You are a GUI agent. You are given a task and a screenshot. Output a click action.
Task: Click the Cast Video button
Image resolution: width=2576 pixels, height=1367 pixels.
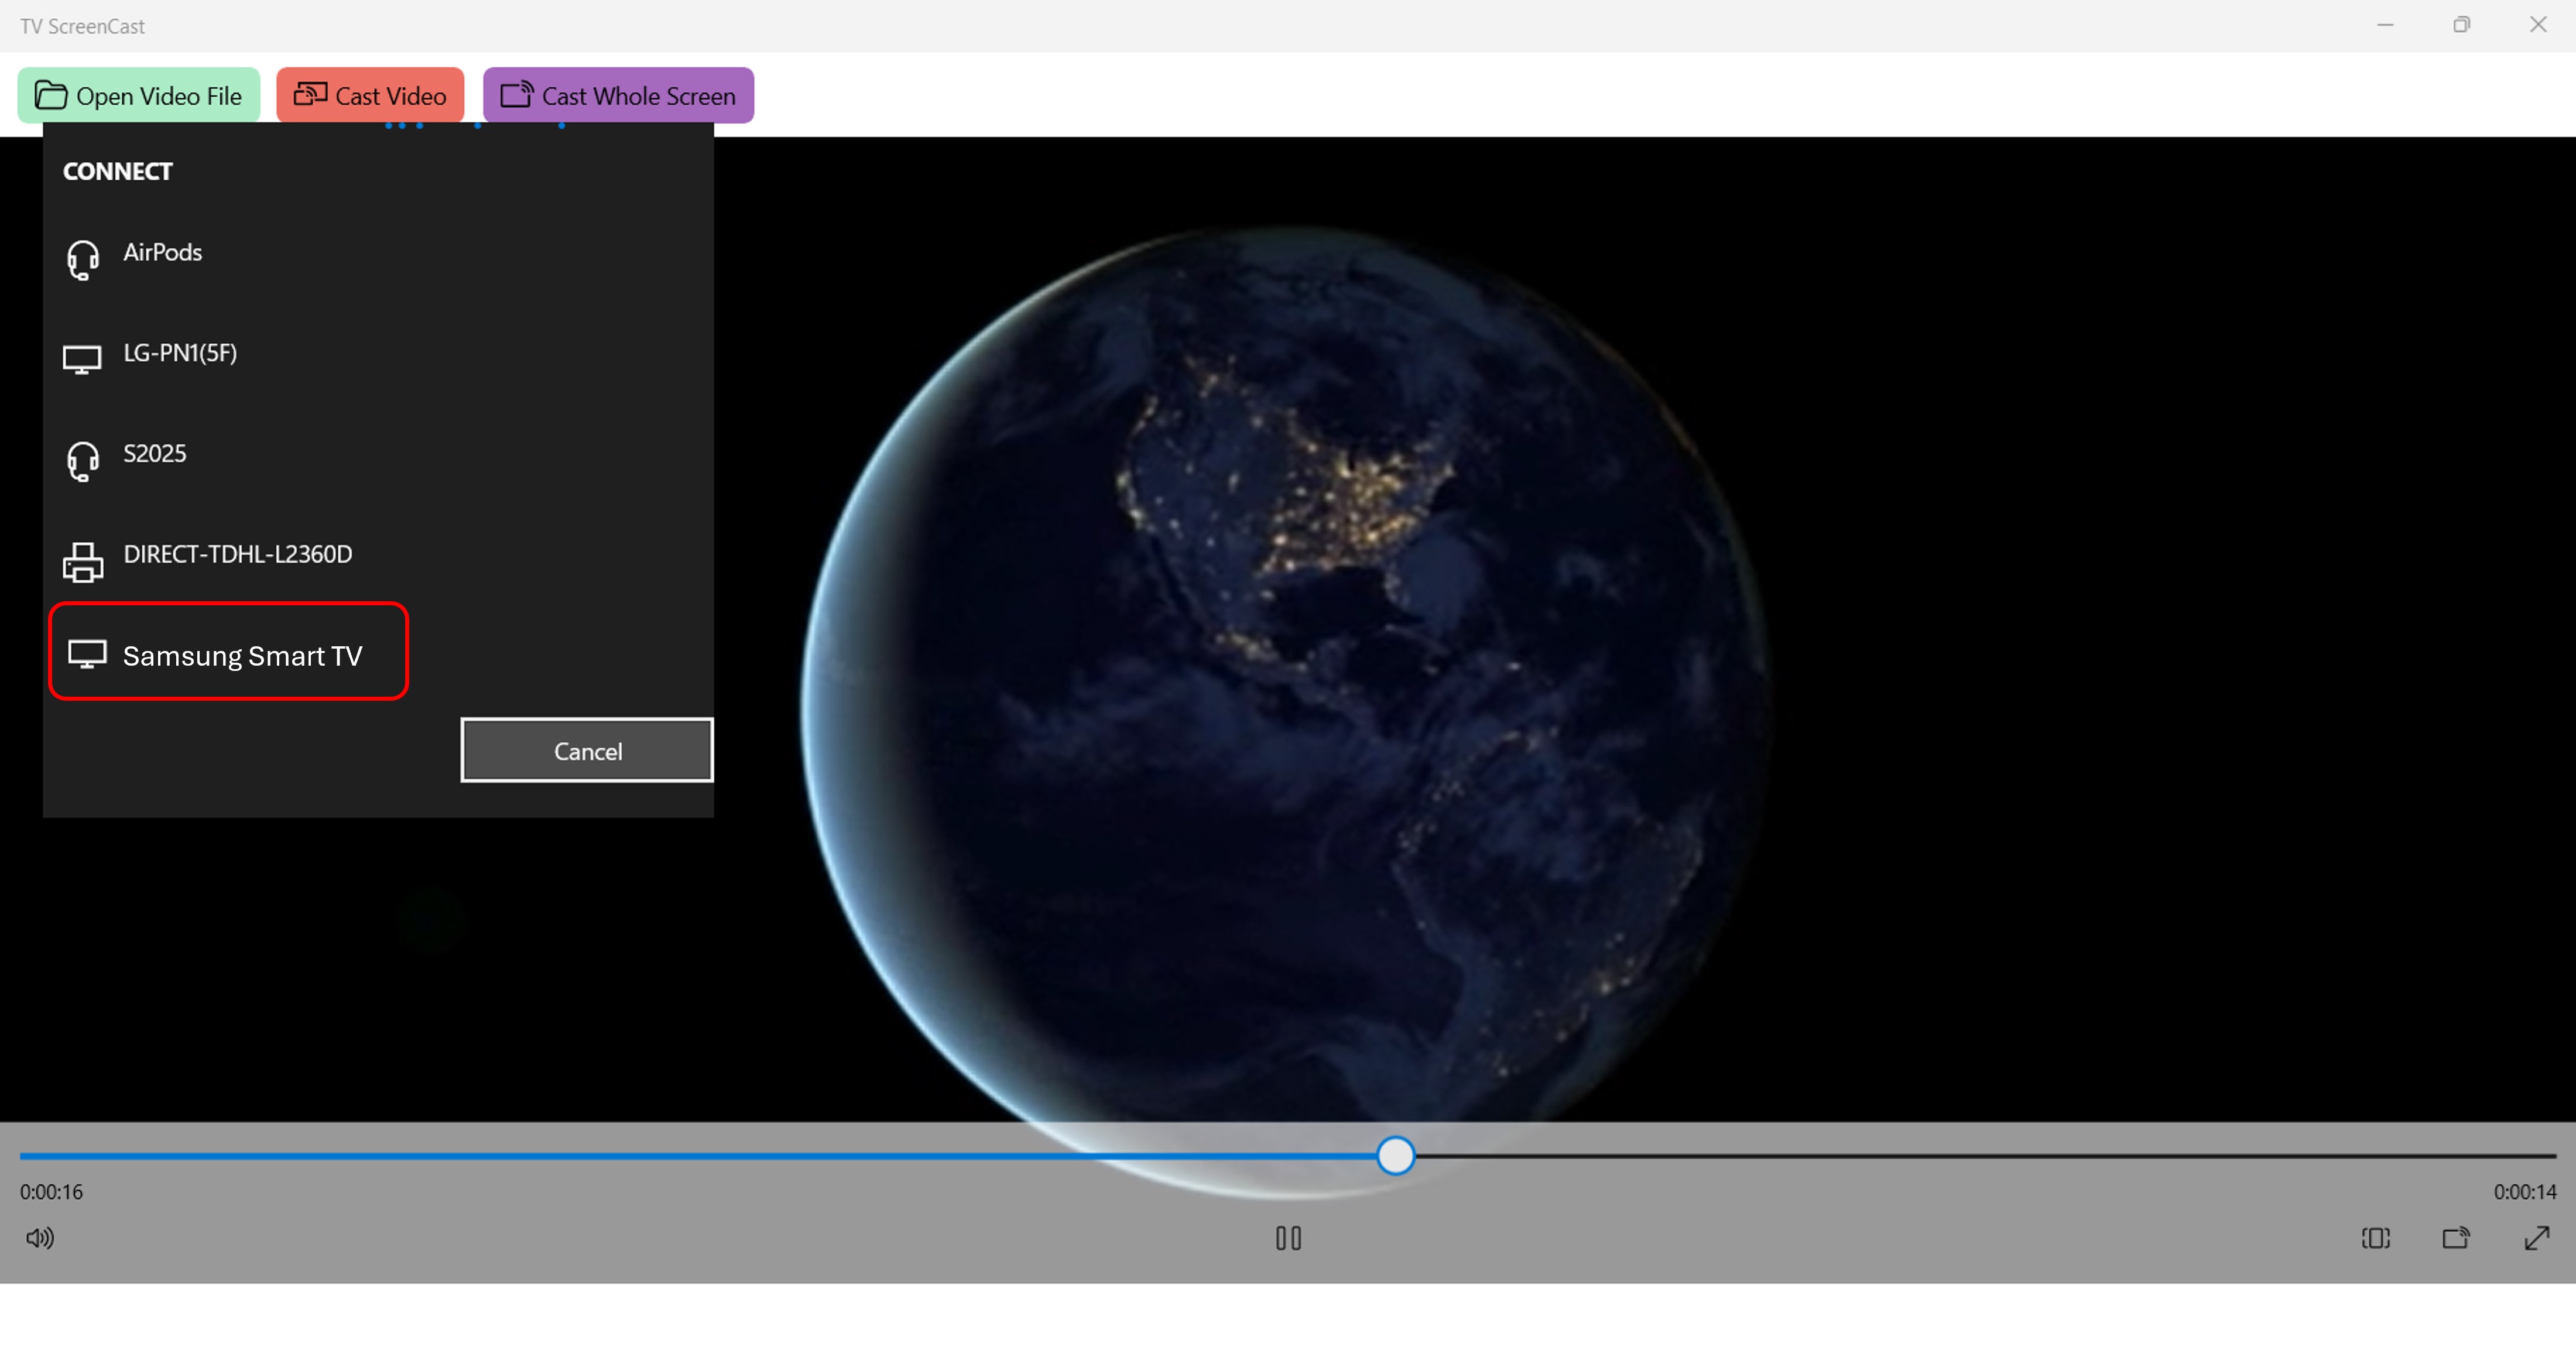tap(370, 94)
